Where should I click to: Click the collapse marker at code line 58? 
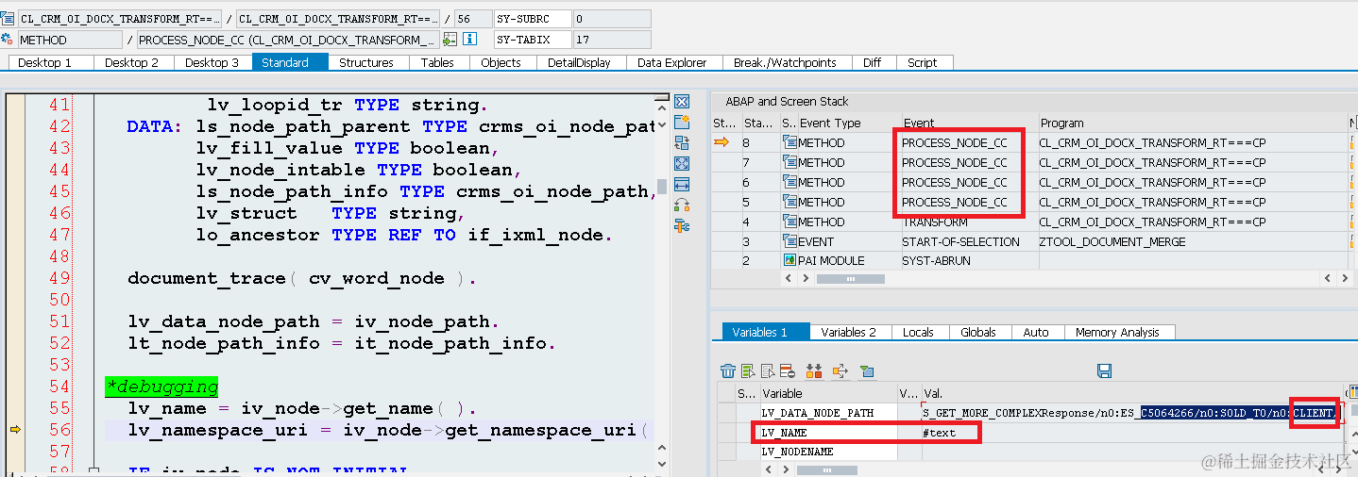pyautogui.click(x=93, y=471)
